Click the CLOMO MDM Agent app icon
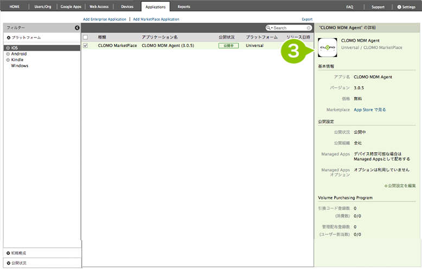This screenshot has width=422, height=271. (x=327, y=47)
